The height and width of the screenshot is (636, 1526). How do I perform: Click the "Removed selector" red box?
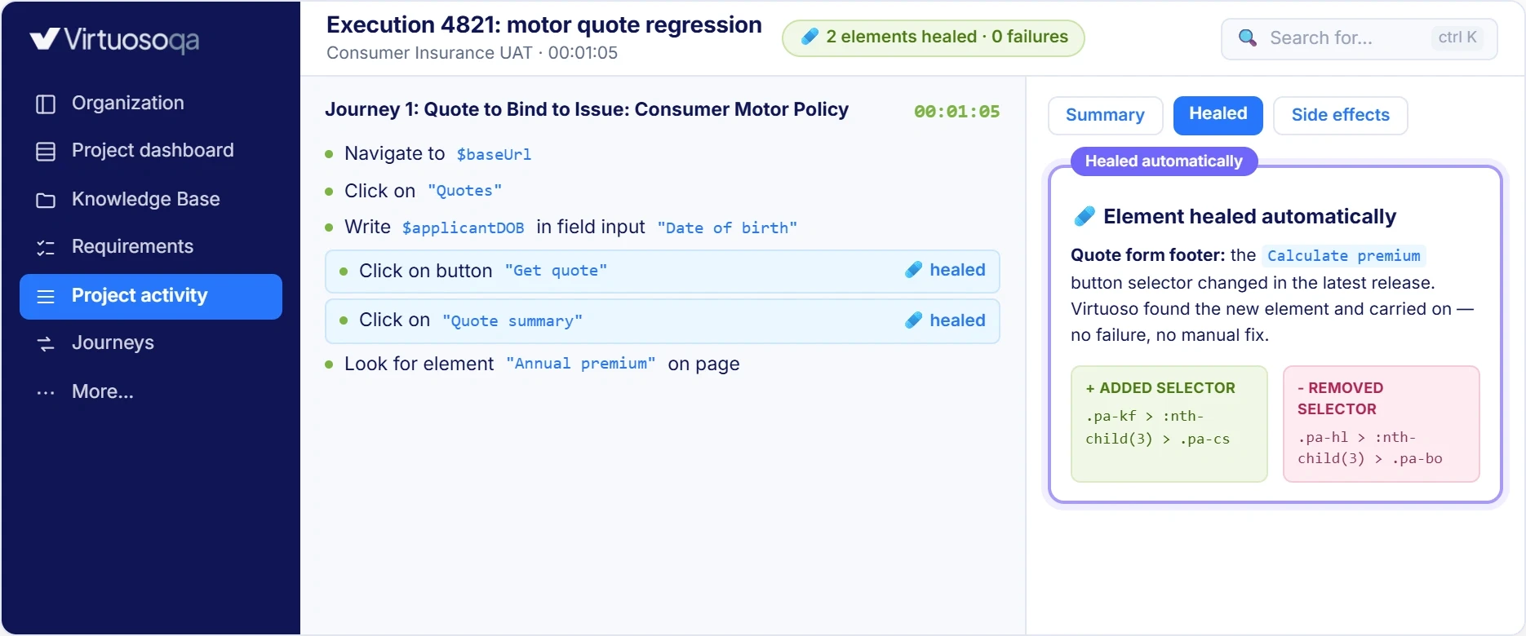[x=1381, y=424]
